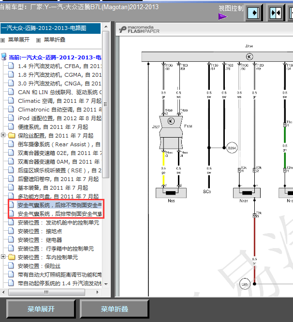293x322 pixels.
Task: Click the right-arrow view control button
Action: (x=254, y=13)
